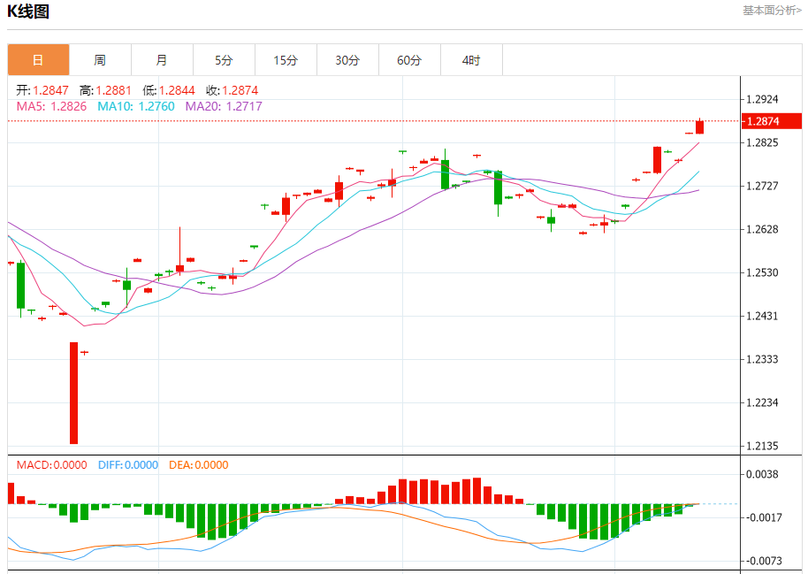The image size is (808, 574).
Task: Open the 基本面分析 link
Action: click(x=772, y=11)
